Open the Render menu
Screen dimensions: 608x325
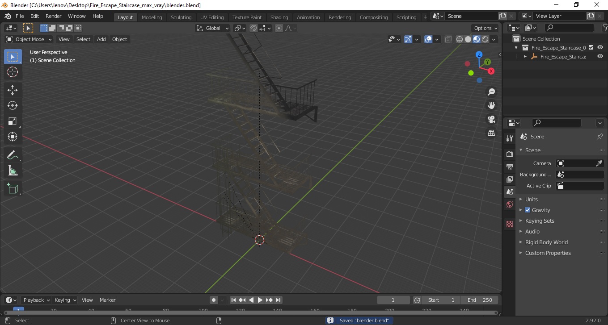point(54,16)
